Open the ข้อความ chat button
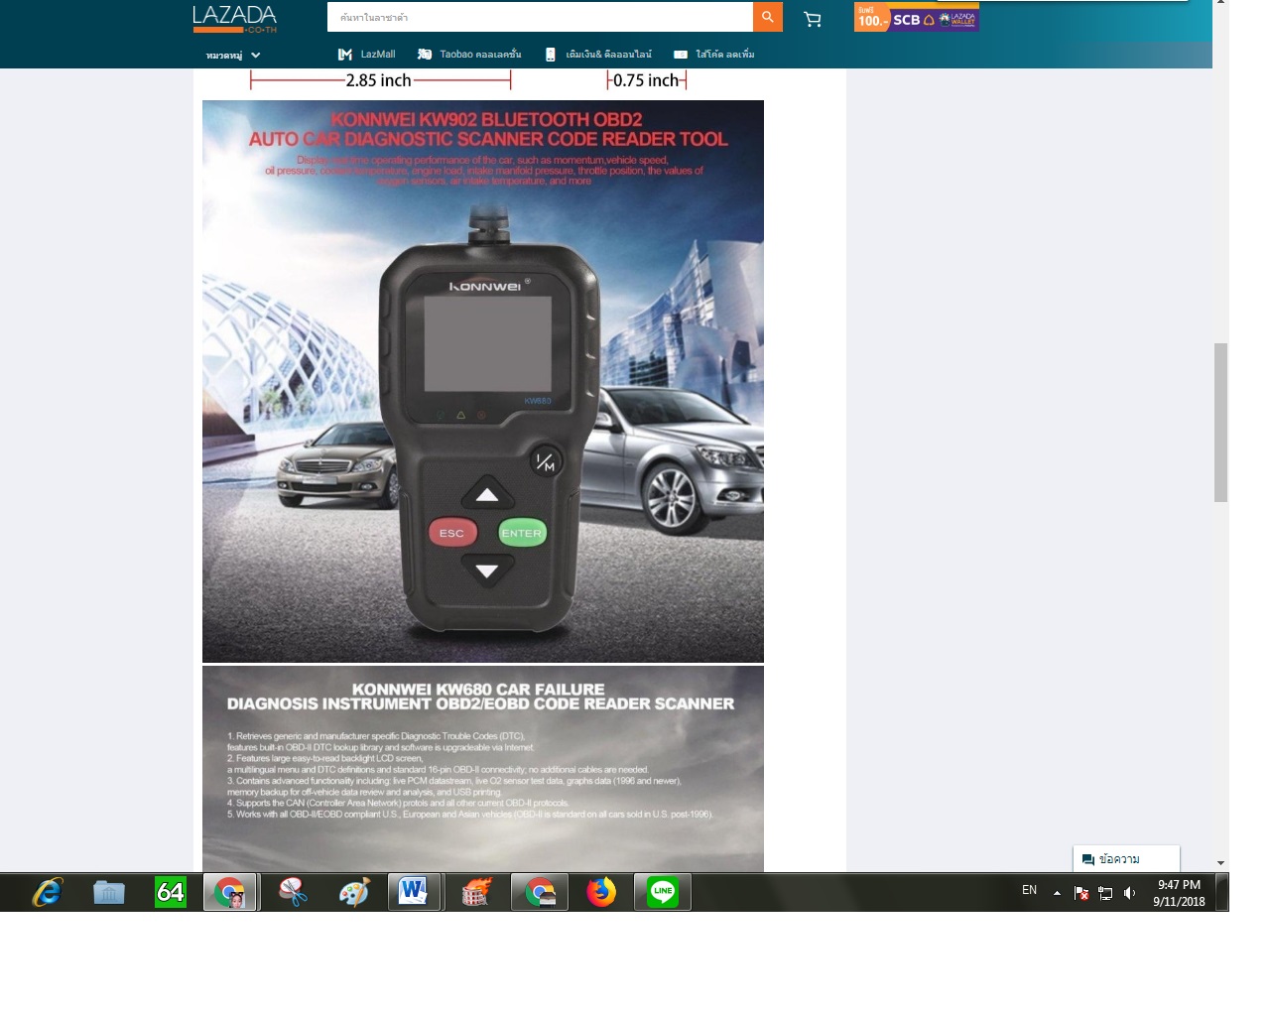1270x1016 pixels. tap(1125, 858)
